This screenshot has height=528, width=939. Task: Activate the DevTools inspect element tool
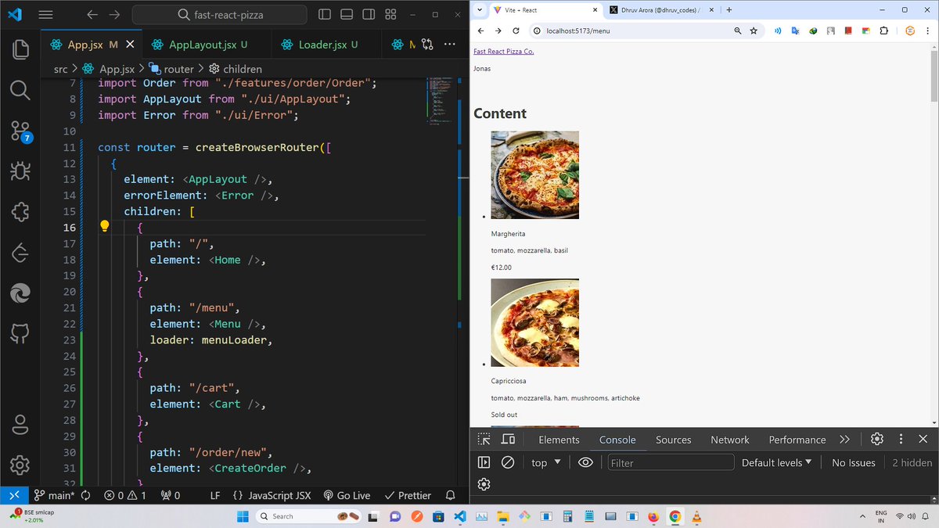click(x=484, y=440)
